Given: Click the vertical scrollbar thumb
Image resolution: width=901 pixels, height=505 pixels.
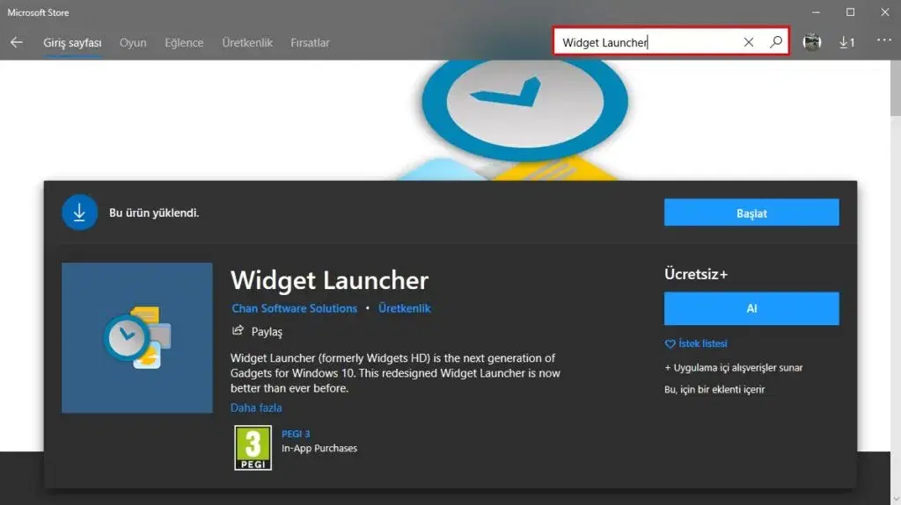Looking at the screenshot, I should pos(895,88).
